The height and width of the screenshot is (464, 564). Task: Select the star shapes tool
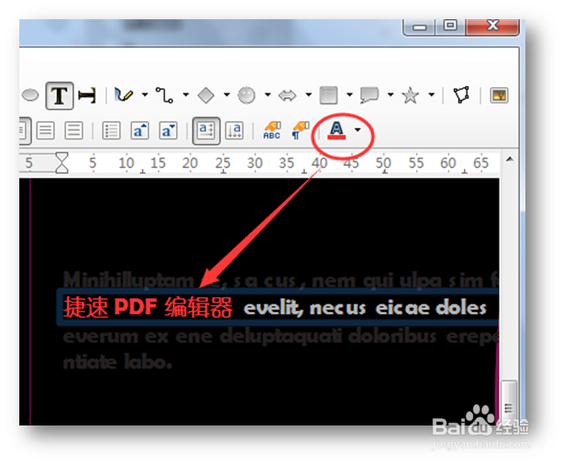411,95
